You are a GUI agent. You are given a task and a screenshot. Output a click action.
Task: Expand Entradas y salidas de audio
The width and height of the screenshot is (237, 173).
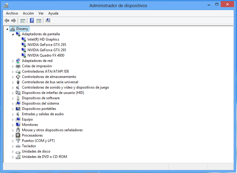click(x=13, y=114)
